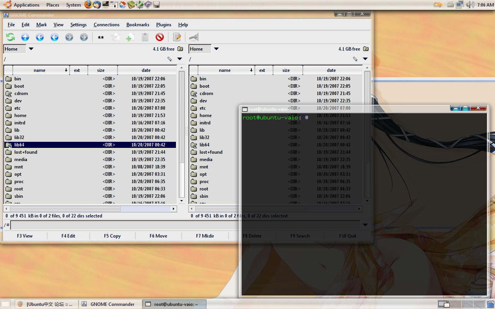
Task: Expand the command line history dropdown
Action: (365, 225)
